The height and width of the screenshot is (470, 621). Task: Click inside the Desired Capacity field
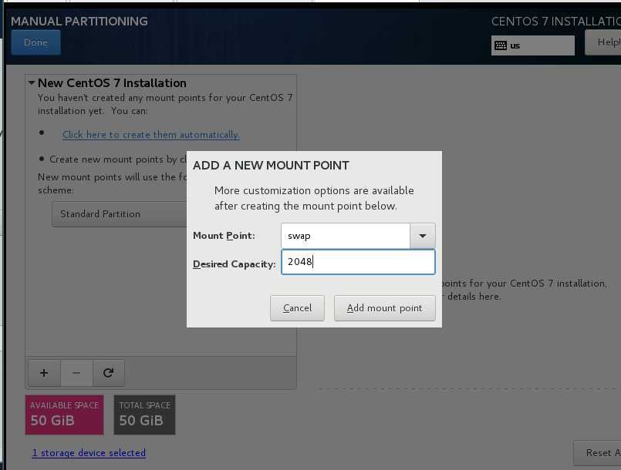tap(358, 261)
